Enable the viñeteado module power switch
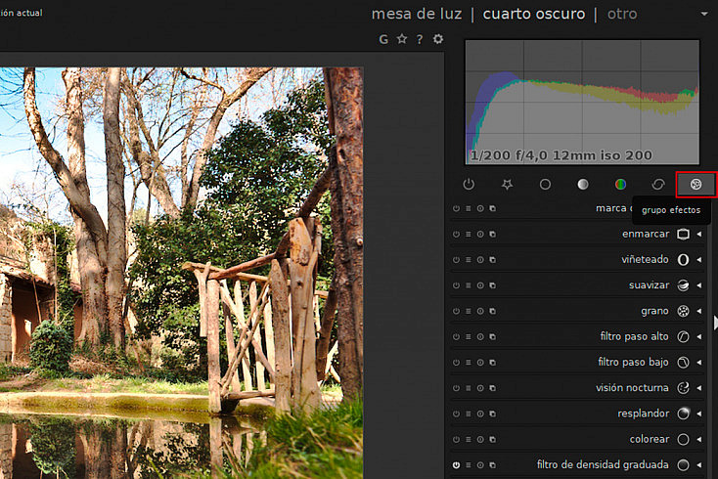The height and width of the screenshot is (479, 718). click(456, 260)
